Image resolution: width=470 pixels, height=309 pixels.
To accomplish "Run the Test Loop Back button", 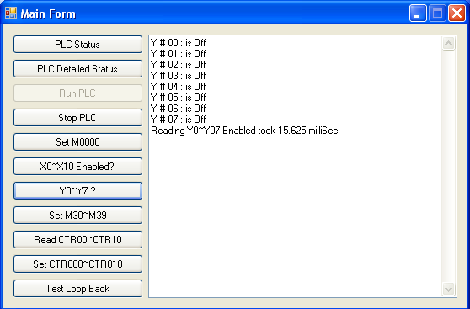I will (77, 288).
